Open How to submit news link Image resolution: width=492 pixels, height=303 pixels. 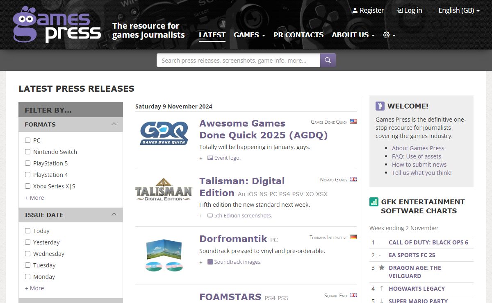419,165
